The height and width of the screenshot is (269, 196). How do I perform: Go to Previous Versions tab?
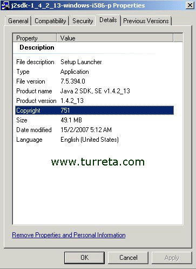point(146,21)
